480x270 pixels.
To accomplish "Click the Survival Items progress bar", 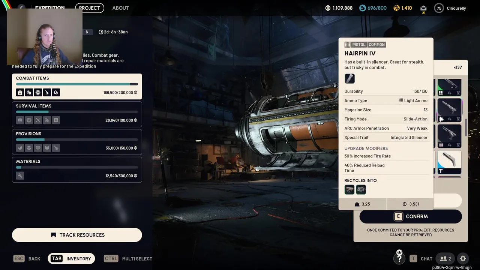I will tap(77, 112).
